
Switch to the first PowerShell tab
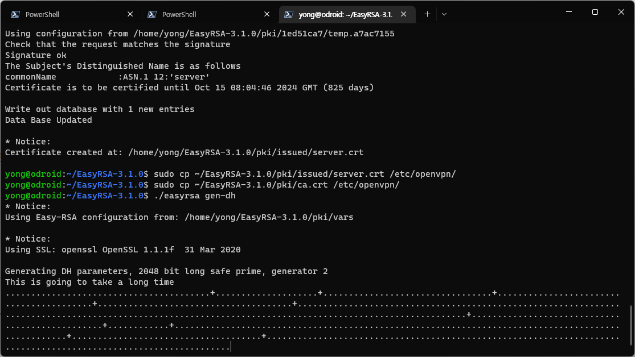72,14
